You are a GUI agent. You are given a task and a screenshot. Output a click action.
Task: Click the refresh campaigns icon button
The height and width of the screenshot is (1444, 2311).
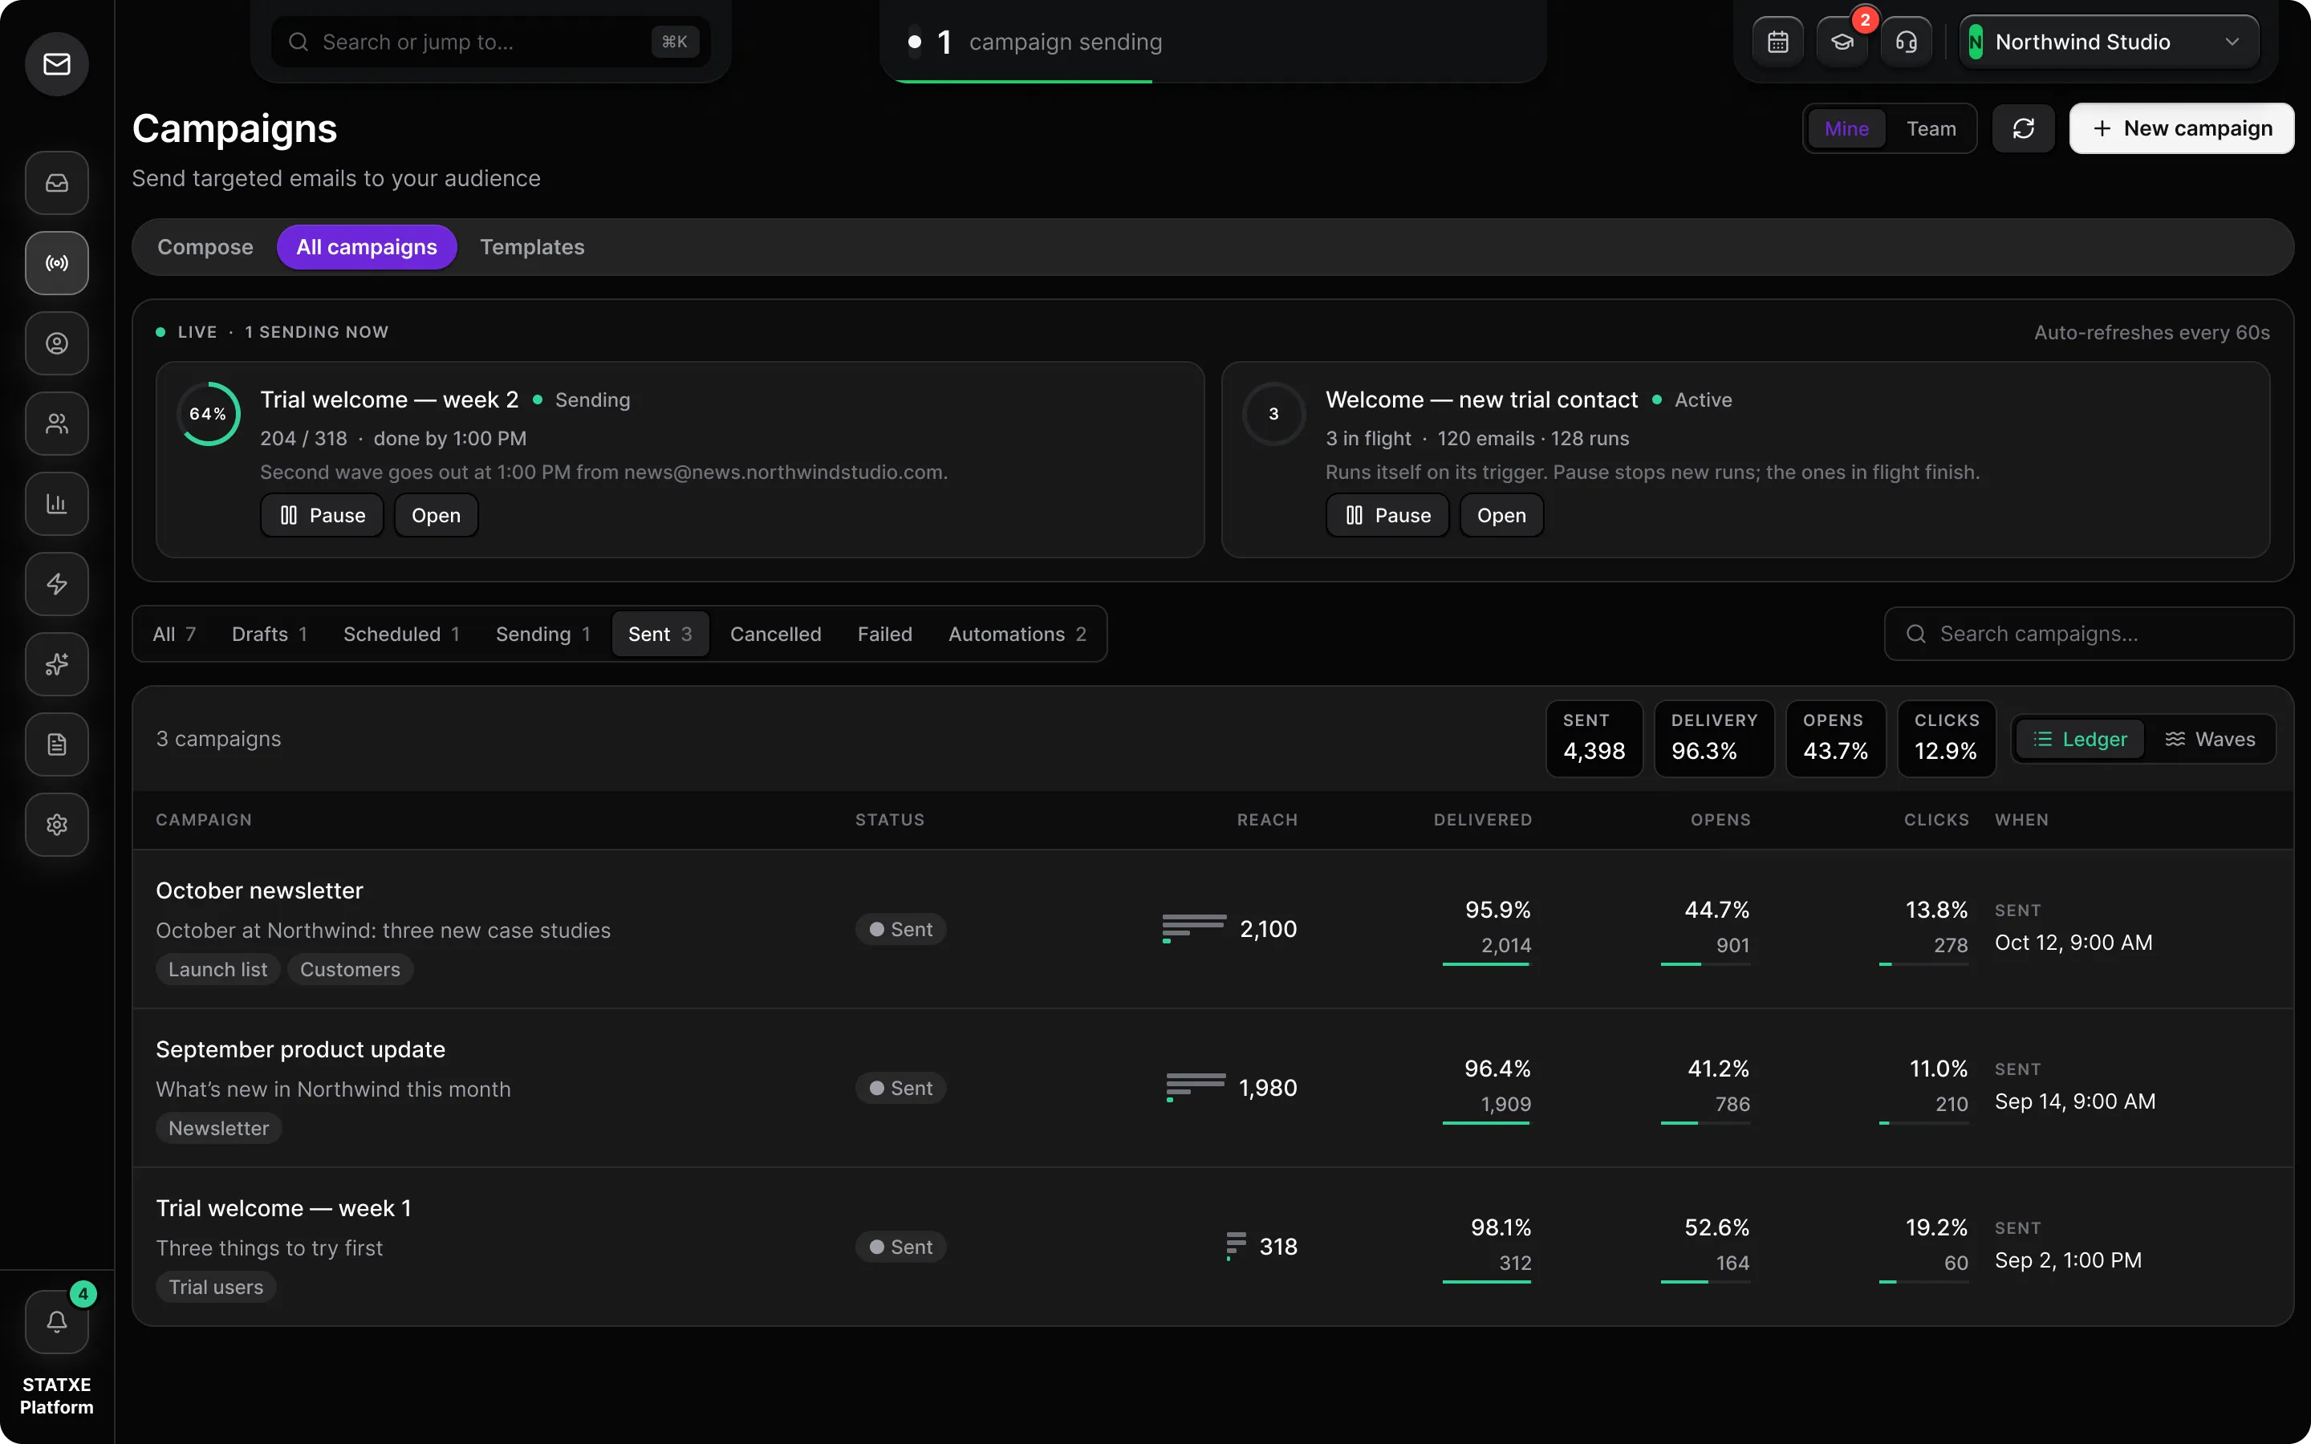(x=2024, y=129)
